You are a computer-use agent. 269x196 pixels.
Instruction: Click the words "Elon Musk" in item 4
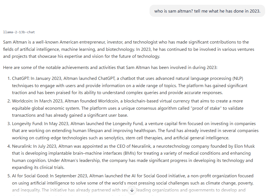tap(245, 146)
